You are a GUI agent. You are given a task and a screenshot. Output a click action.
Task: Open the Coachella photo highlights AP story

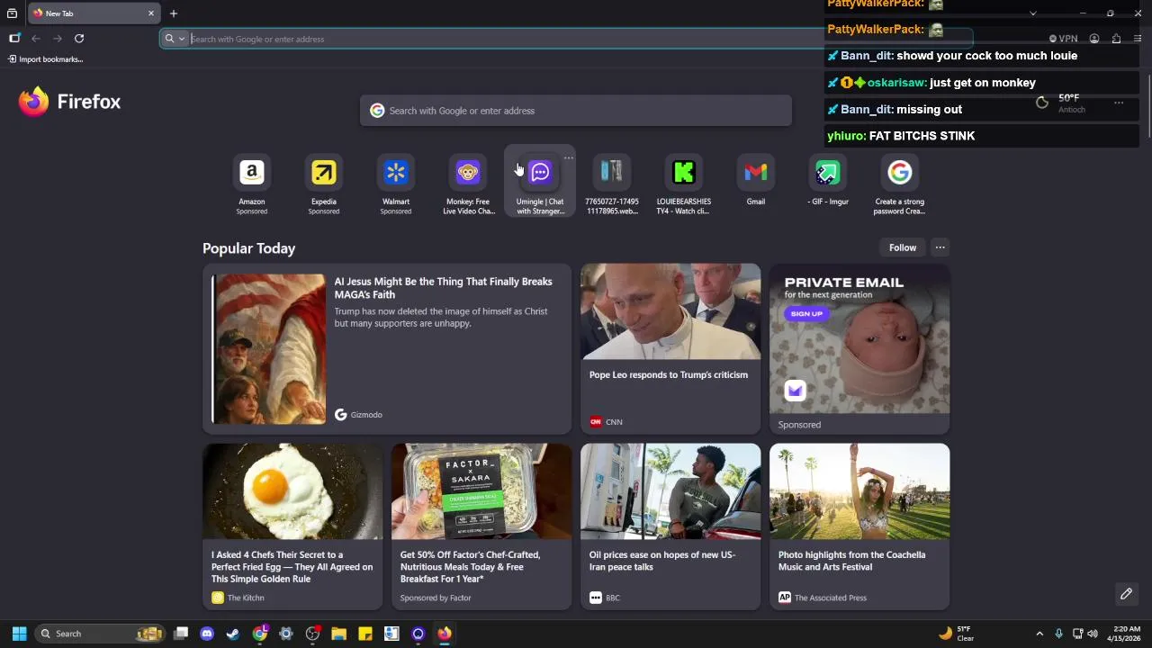[x=859, y=526]
